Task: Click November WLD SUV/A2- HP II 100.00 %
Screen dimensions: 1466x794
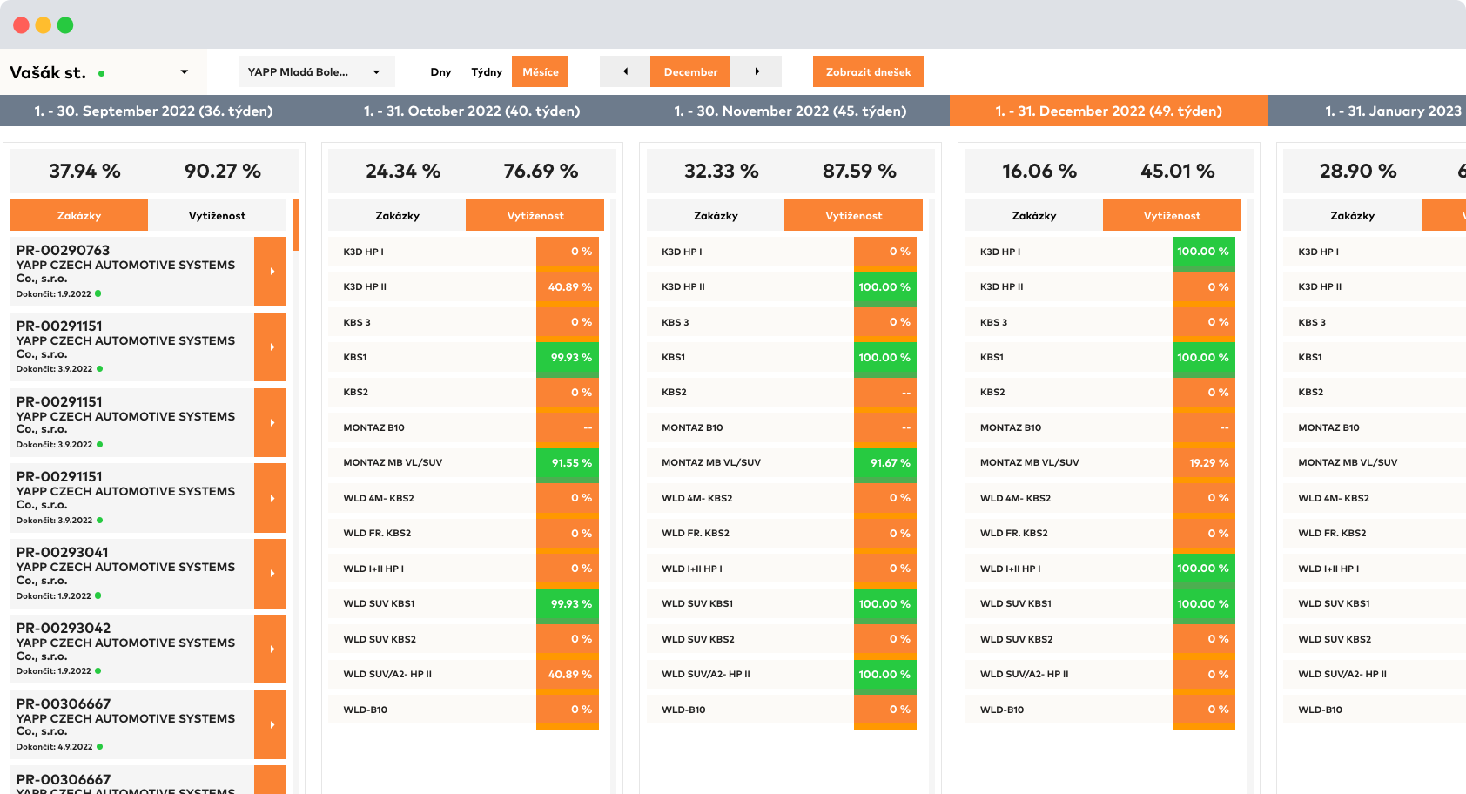Action: [x=885, y=674]
